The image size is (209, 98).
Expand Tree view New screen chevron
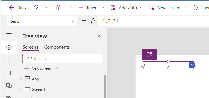[56, 68]
